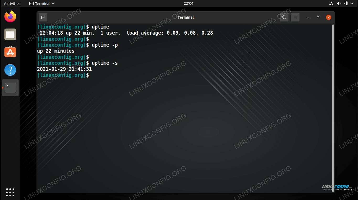Select the Terminal icon in dock

(x=10, y=88)
